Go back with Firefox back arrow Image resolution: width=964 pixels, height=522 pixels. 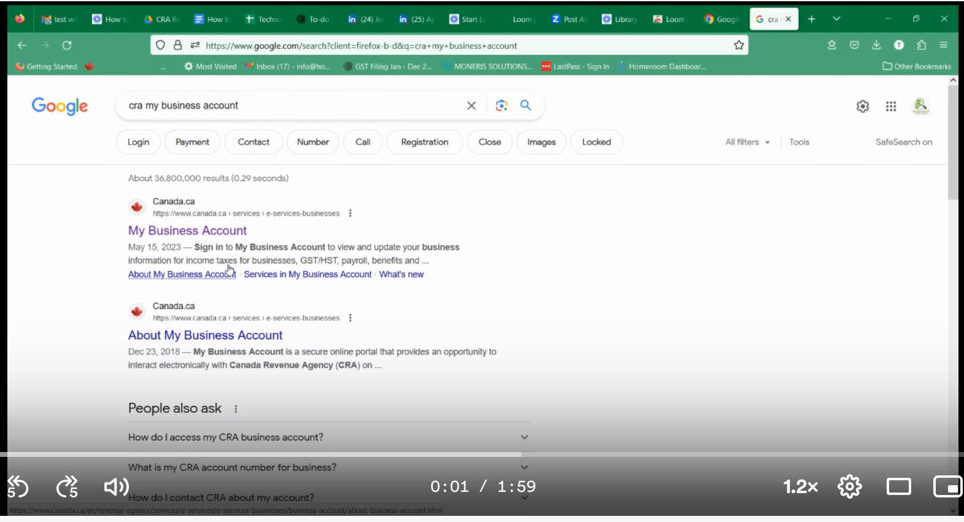pos(22,45)
